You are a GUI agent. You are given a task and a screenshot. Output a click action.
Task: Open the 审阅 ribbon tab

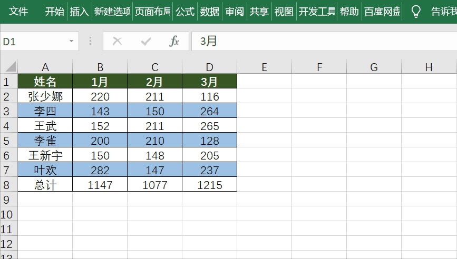point(235,12)
